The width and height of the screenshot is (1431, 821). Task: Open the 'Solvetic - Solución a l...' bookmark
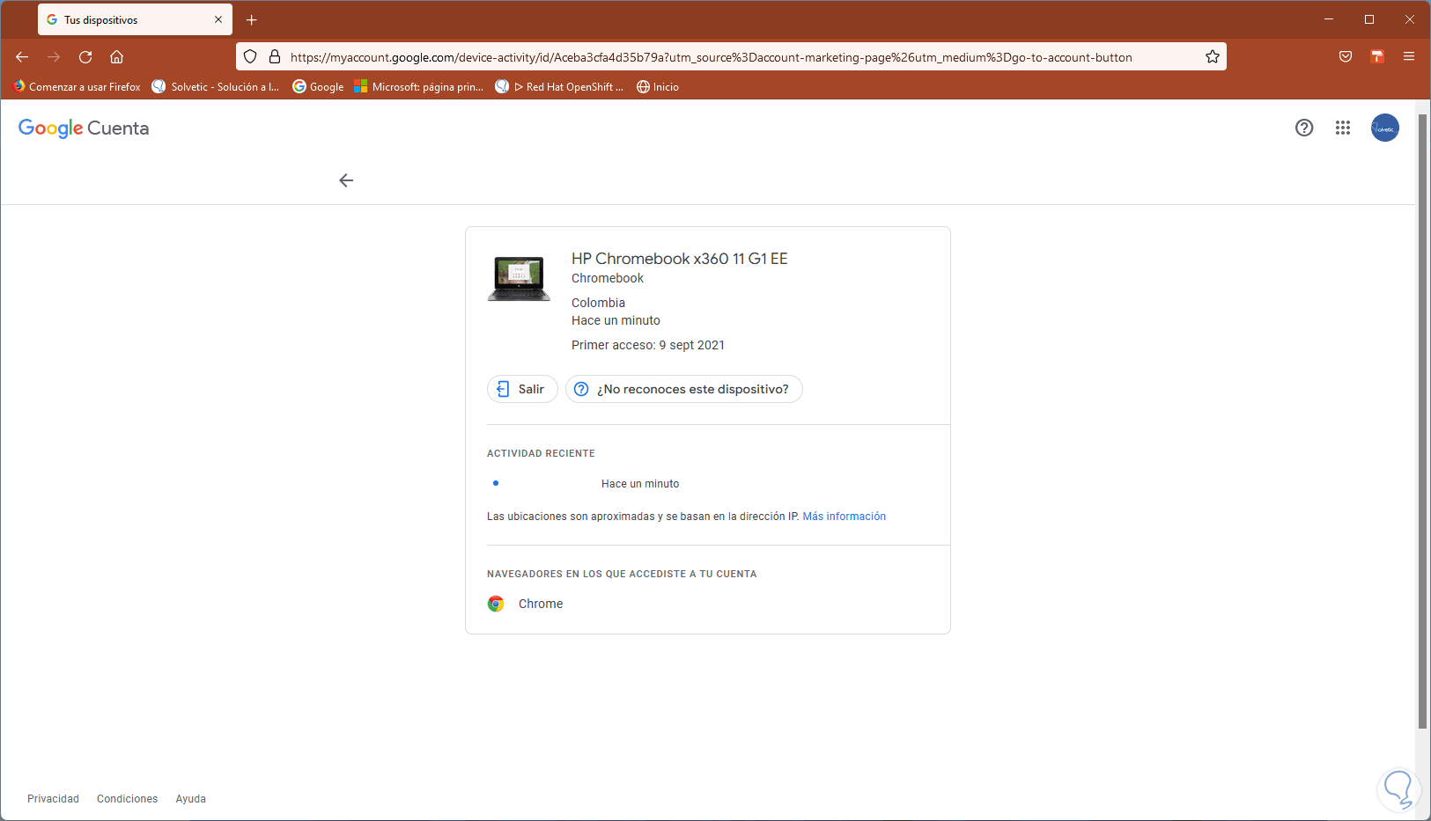pos(216,86)
